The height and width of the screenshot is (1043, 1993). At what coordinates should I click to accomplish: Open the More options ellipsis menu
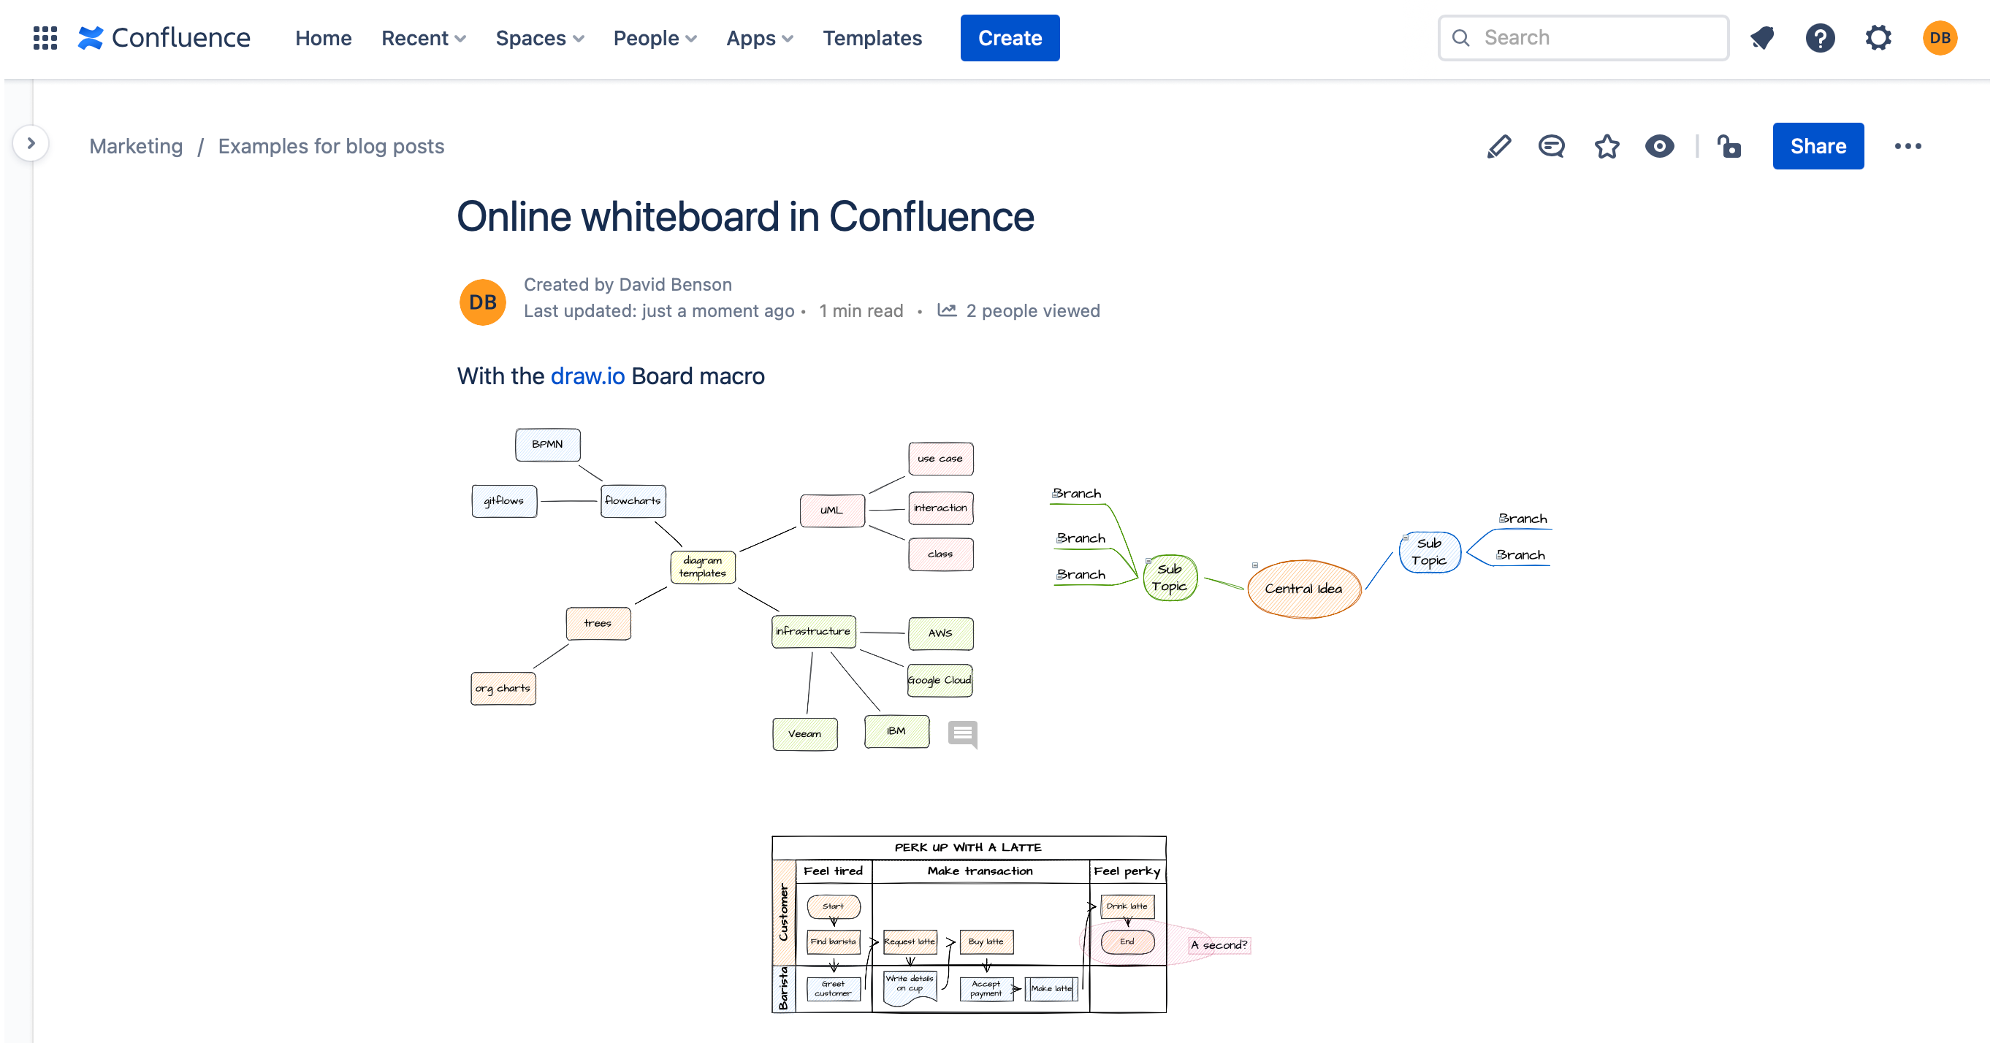pyautogui.click(x=1908, y=145)
